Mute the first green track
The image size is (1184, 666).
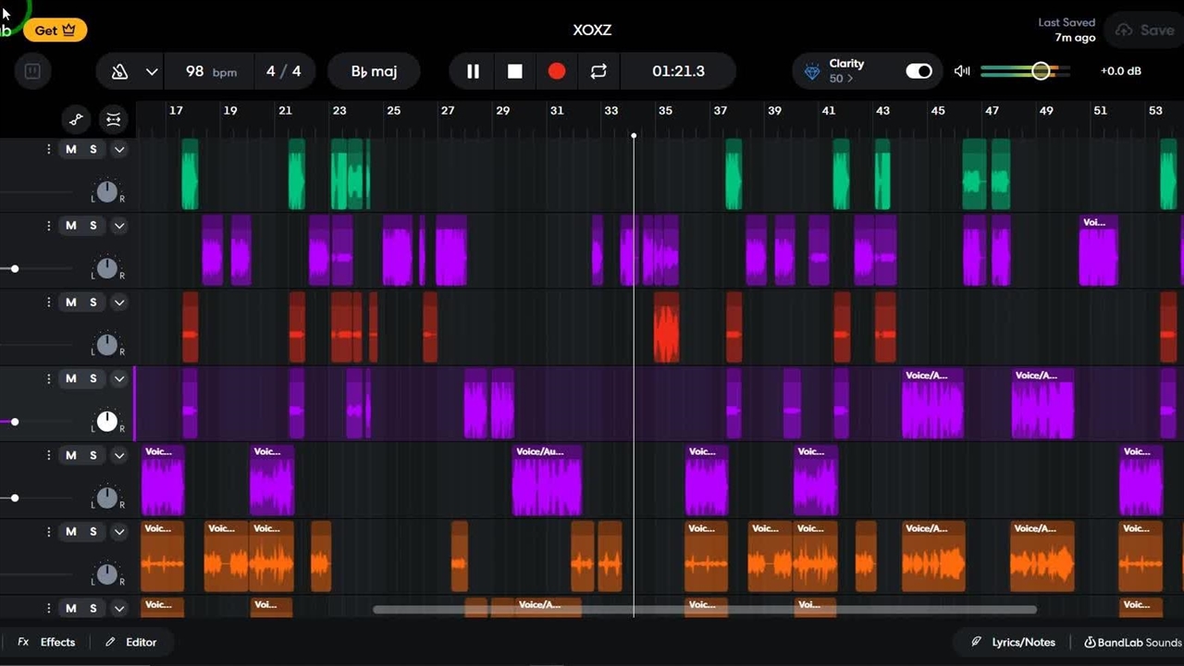pyautogui.click(x=71, y=149)
